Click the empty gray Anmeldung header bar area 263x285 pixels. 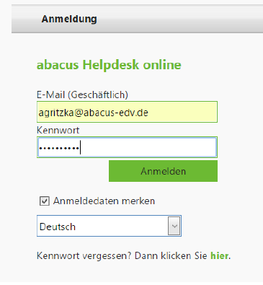point(180,19)
